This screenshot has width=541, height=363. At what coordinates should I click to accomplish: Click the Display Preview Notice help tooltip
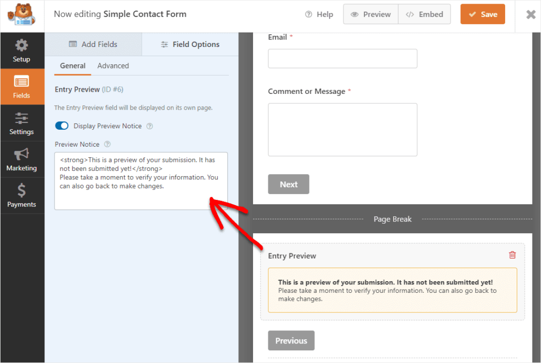(151, 126)
